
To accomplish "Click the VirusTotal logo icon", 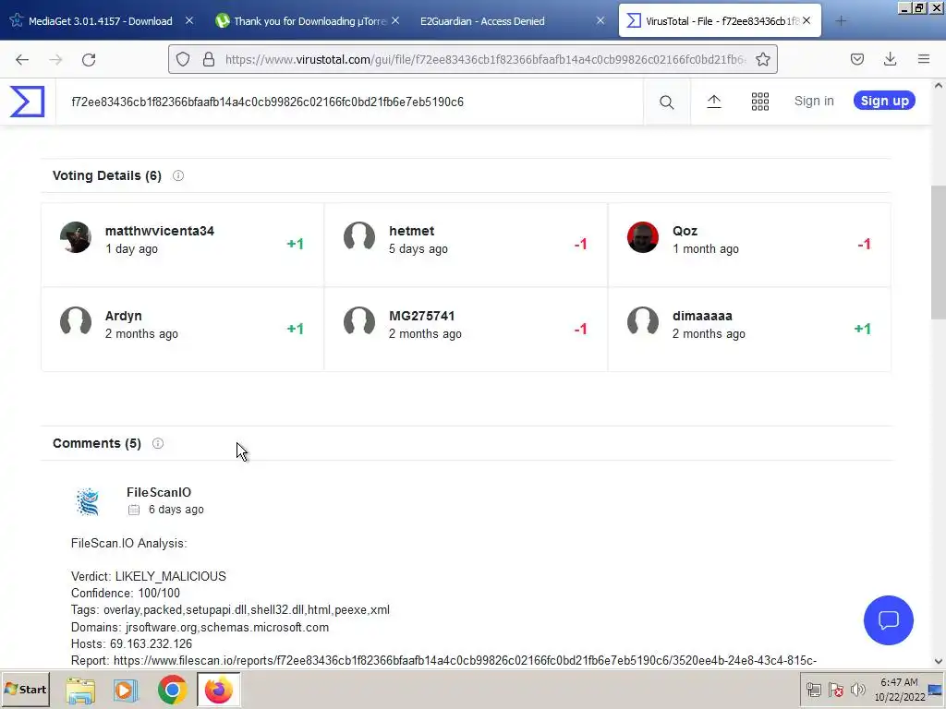I will (x=27, y=102).
